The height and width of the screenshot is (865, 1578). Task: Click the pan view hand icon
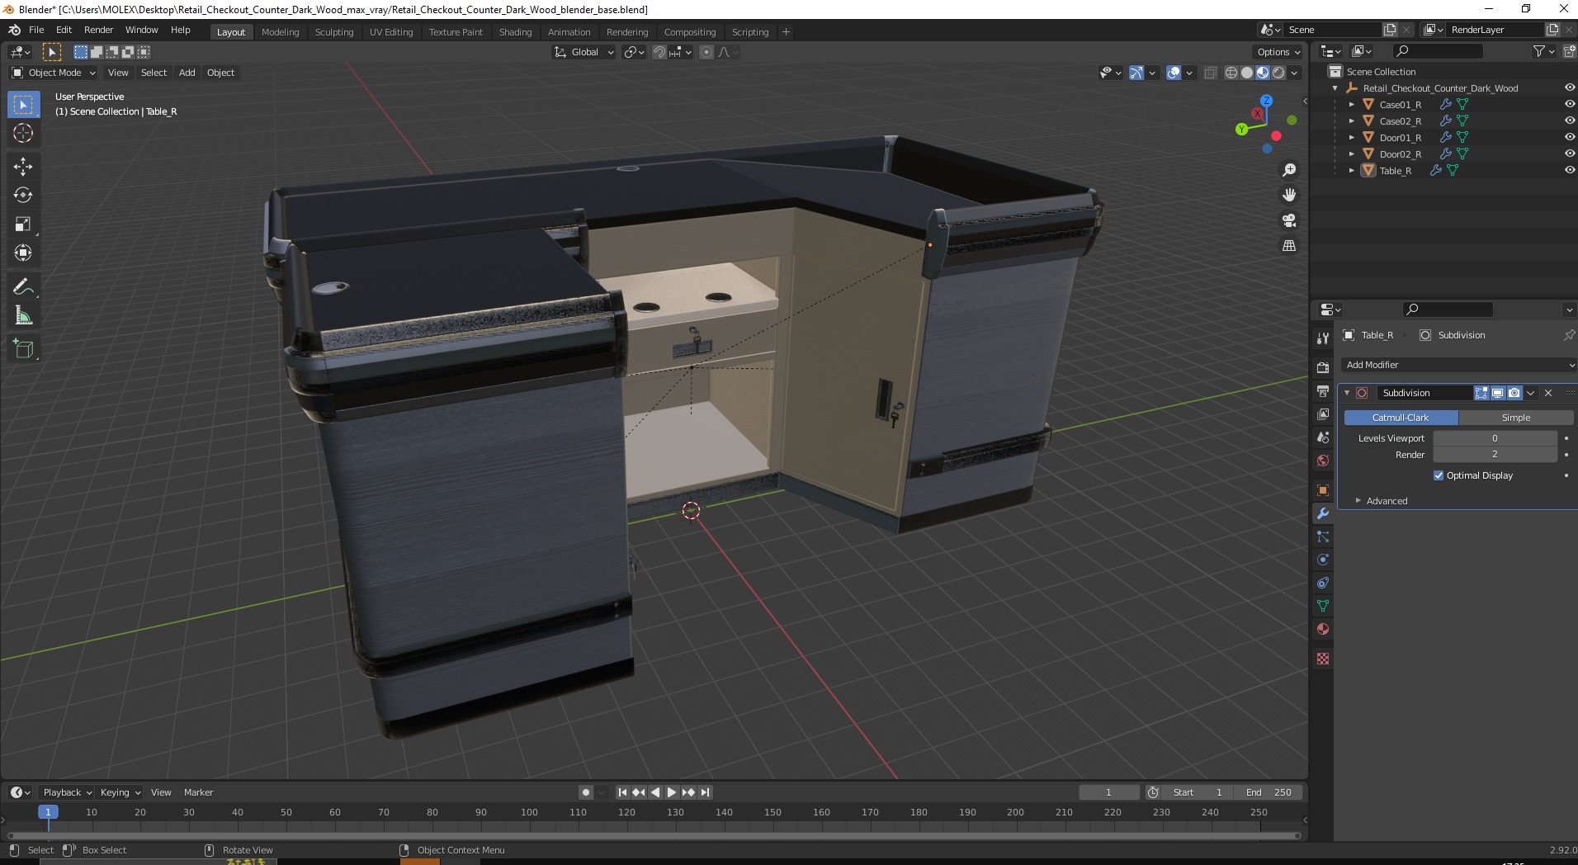[x=1289, y=196]
